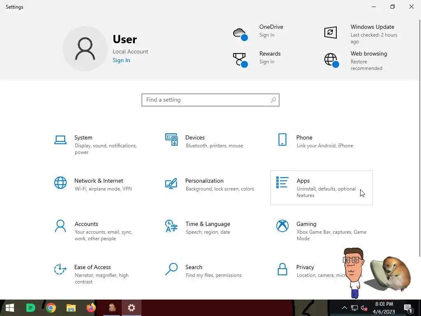Open the Privacy padlock icon
Viewport: 421px width, 316px height.
(x=282, y=269)
